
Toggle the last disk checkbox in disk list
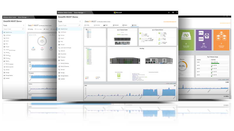(x=88, y=64)
